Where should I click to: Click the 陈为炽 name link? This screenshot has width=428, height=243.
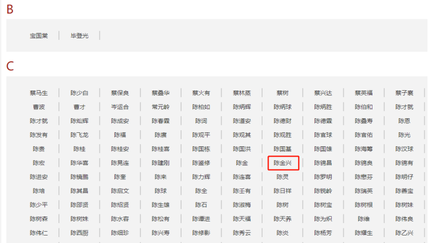pyautogui.click(x=323, y=219)
